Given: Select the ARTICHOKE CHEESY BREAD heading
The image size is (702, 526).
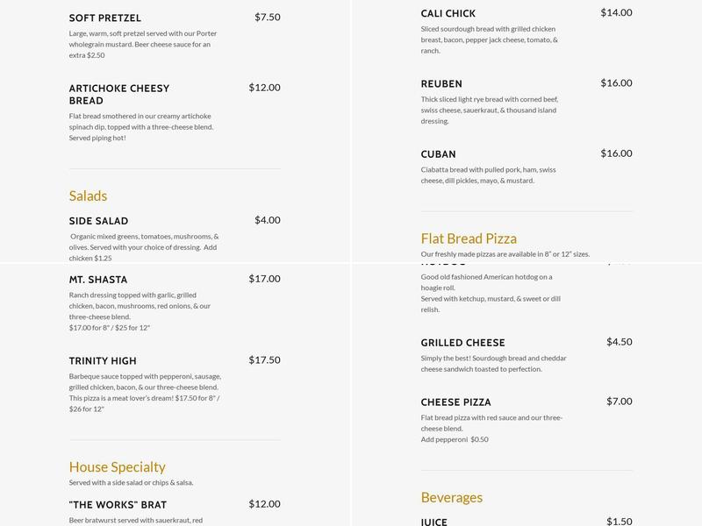Looking at the screenshot, I should click(x=118, y=94).
